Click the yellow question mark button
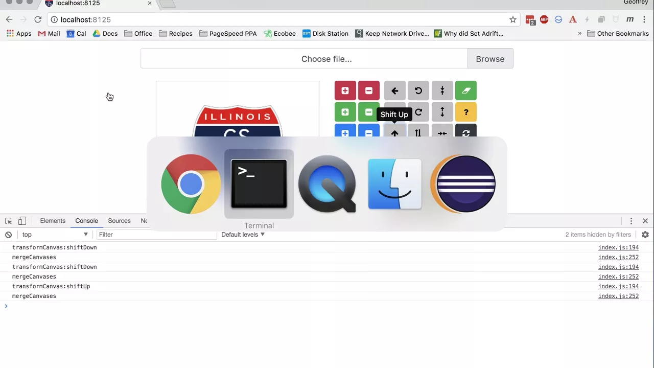 coord(466,112)
